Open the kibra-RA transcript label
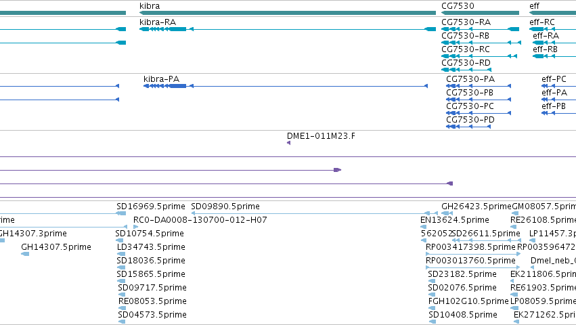This screenshot has height=325, width=576. click(158, 22)
